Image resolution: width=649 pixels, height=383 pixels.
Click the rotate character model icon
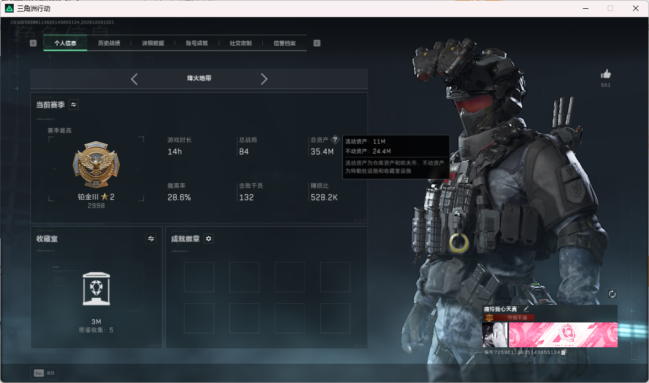point(612,294)
